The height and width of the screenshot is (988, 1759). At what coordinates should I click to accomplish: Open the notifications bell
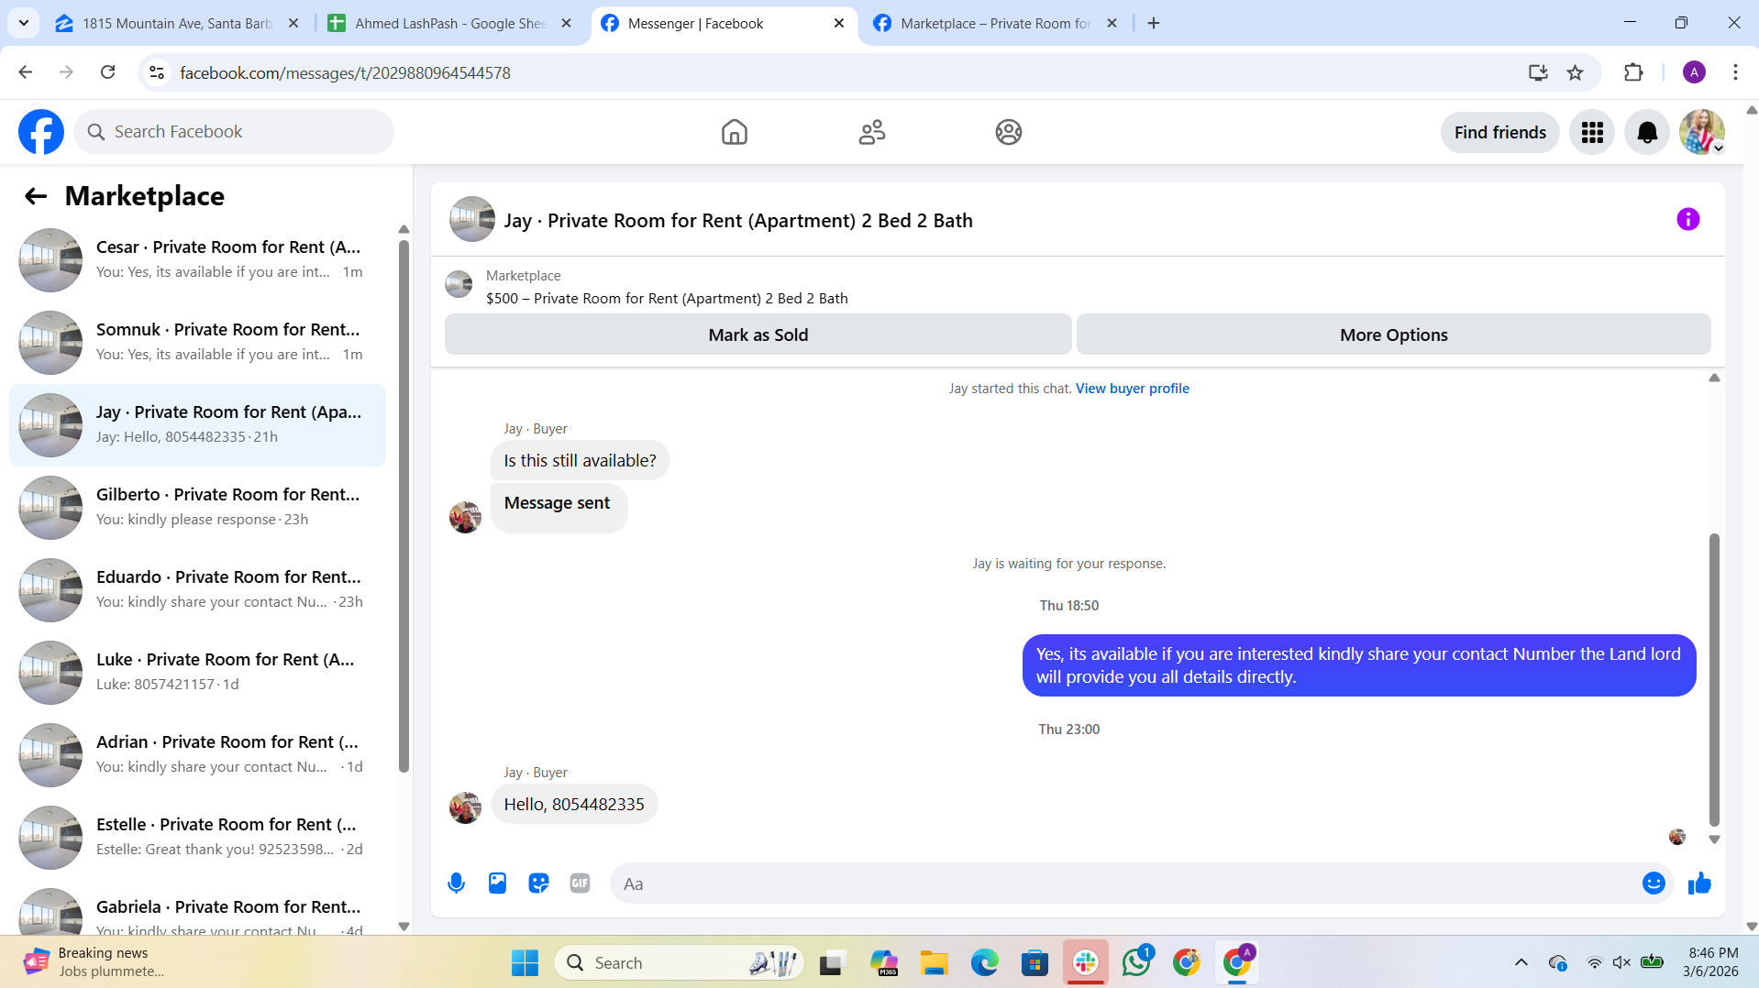[1647, 132]
